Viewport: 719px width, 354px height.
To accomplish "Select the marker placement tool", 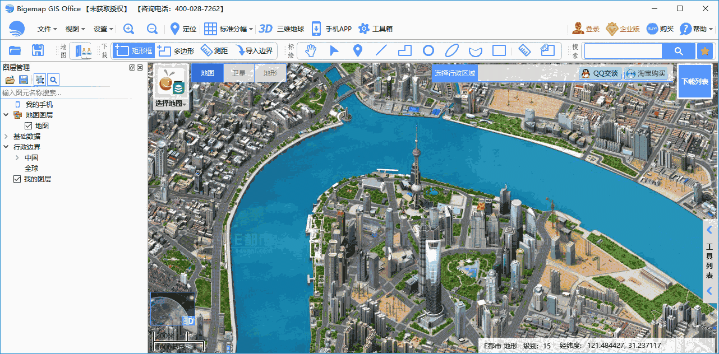I will (358, 50).
